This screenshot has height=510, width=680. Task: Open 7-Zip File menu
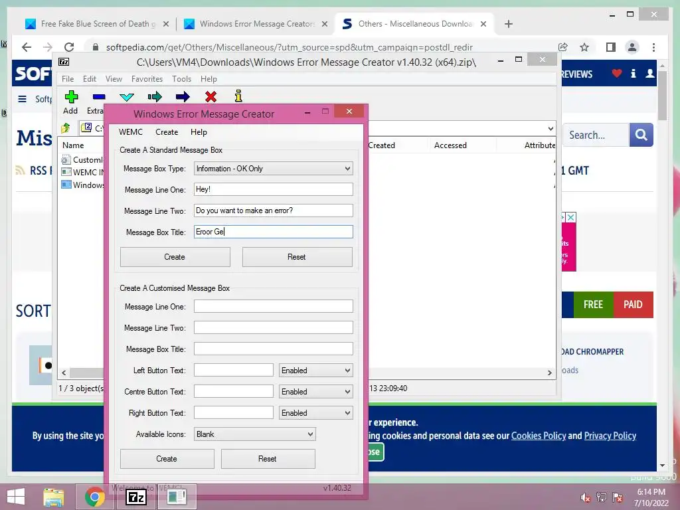pos(68,79)
